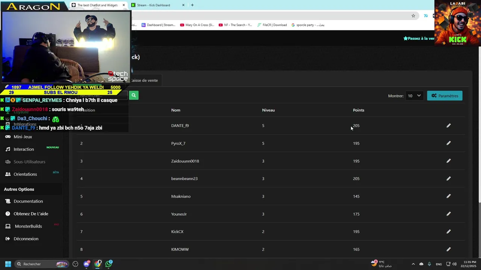Close the Stream - Kick Dashboard tab
This screenshot has height=270, width=481.
coord(183,5)
